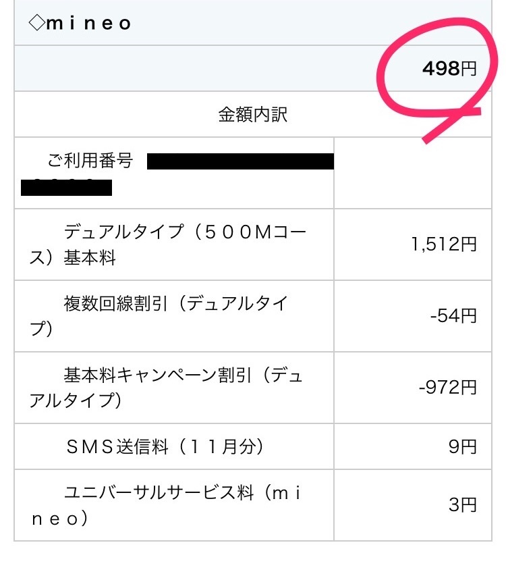Select the 基本料キャンペーン割引 label
This screenshot has width=506, height=574.
[x=169, y=388]
